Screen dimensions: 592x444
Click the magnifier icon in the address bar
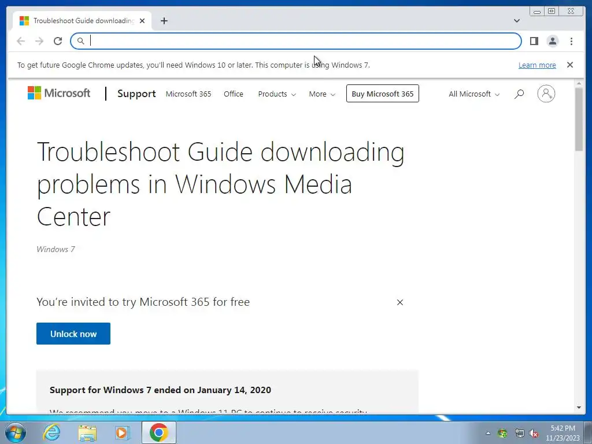[x=80, y=41]
